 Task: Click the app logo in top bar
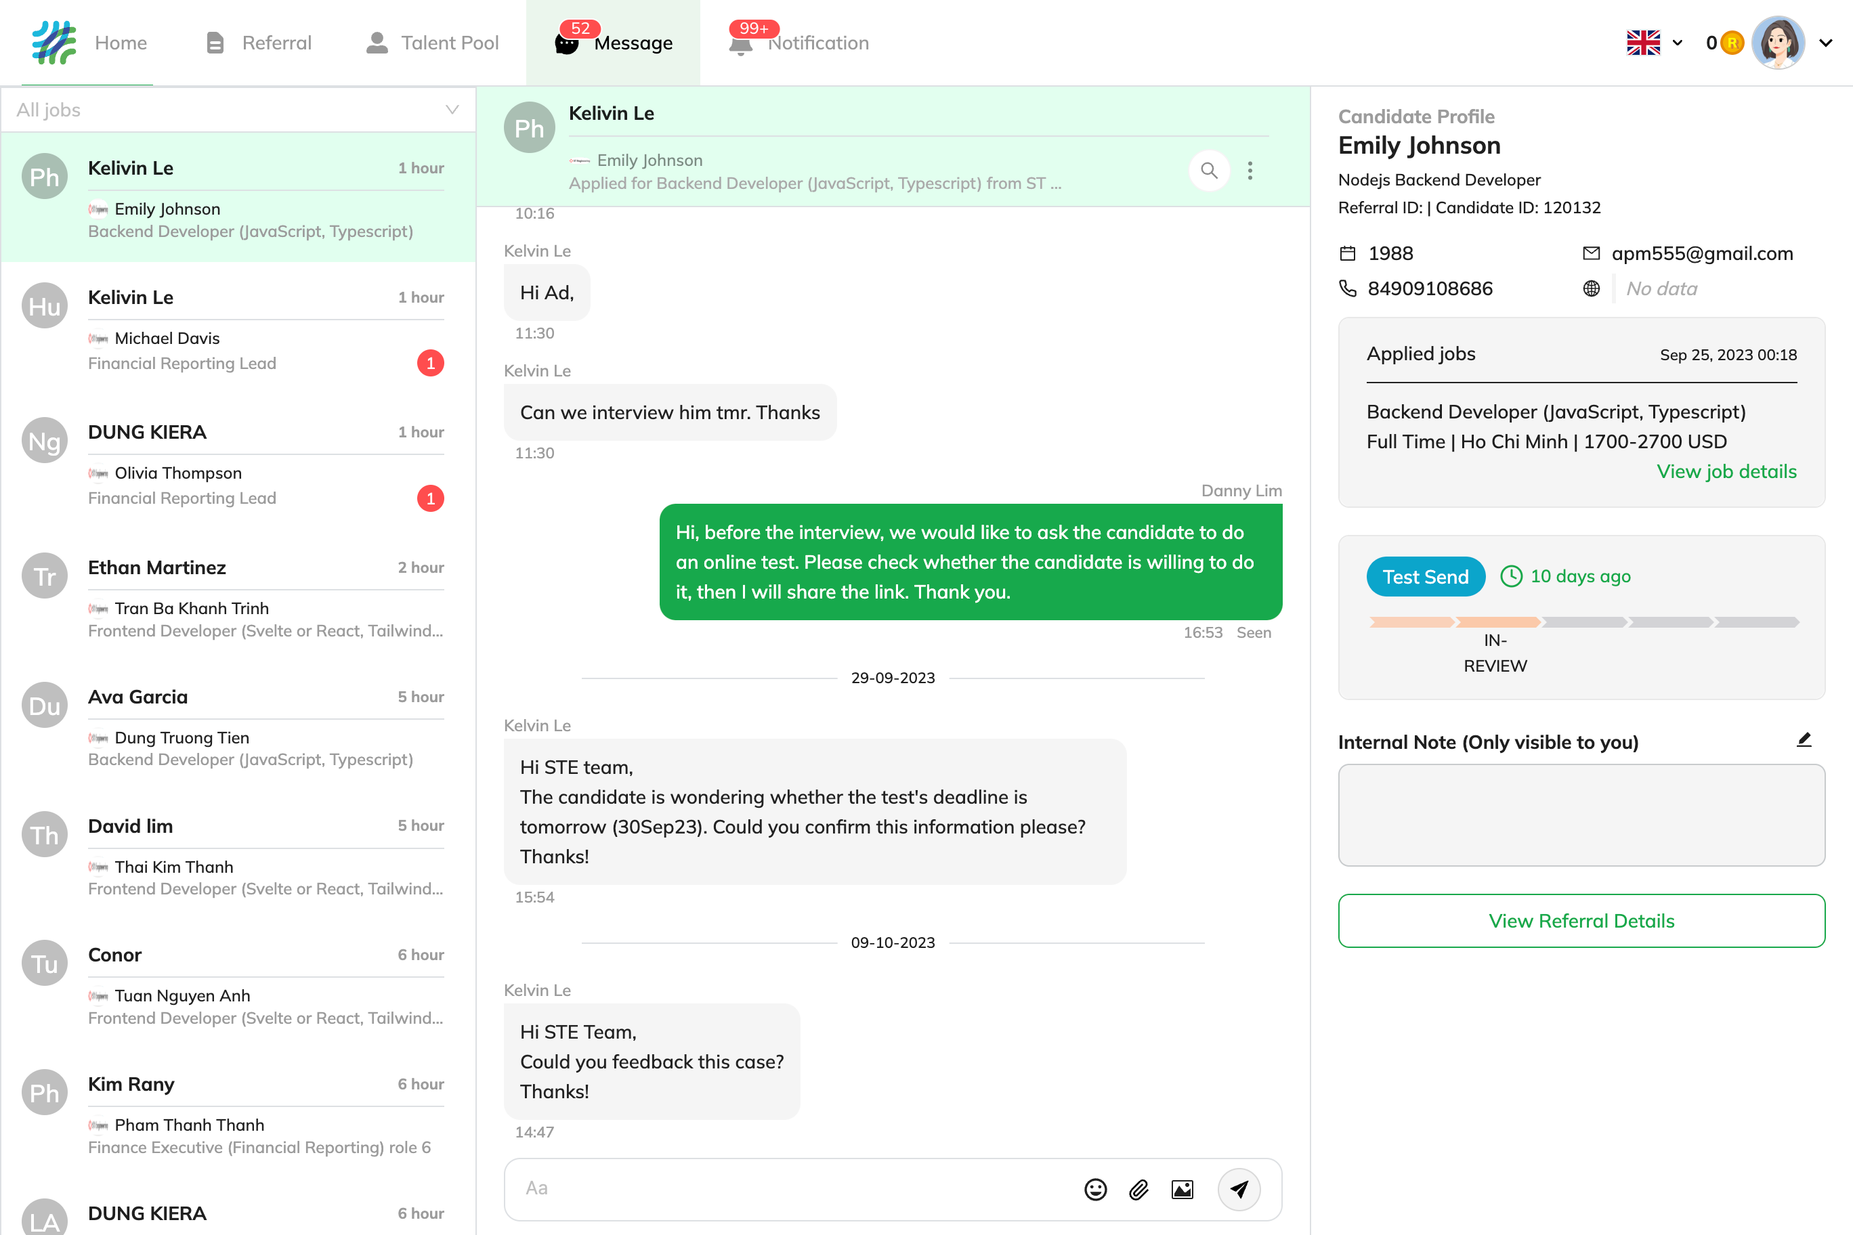click(x=54, y=43)
